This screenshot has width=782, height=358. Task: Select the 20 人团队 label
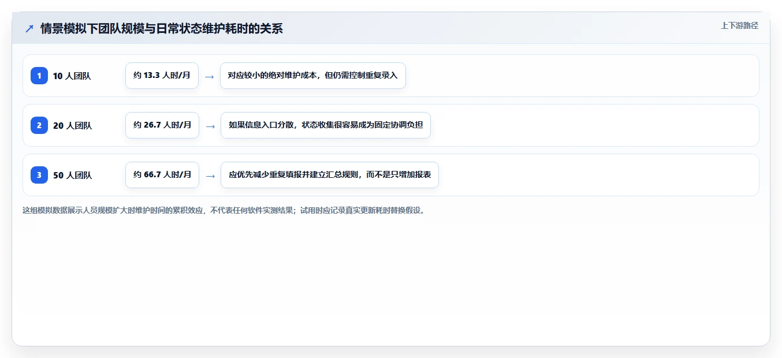(72, 125)
